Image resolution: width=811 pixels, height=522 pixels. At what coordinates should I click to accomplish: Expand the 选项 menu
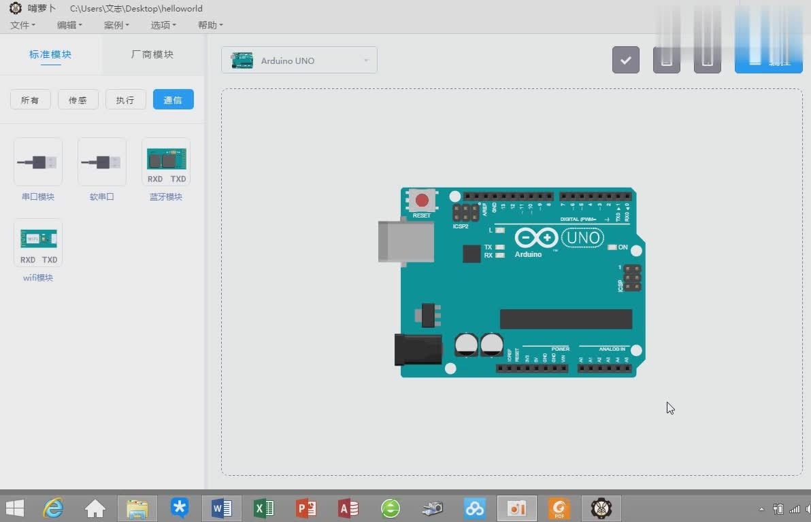point(163,24)
